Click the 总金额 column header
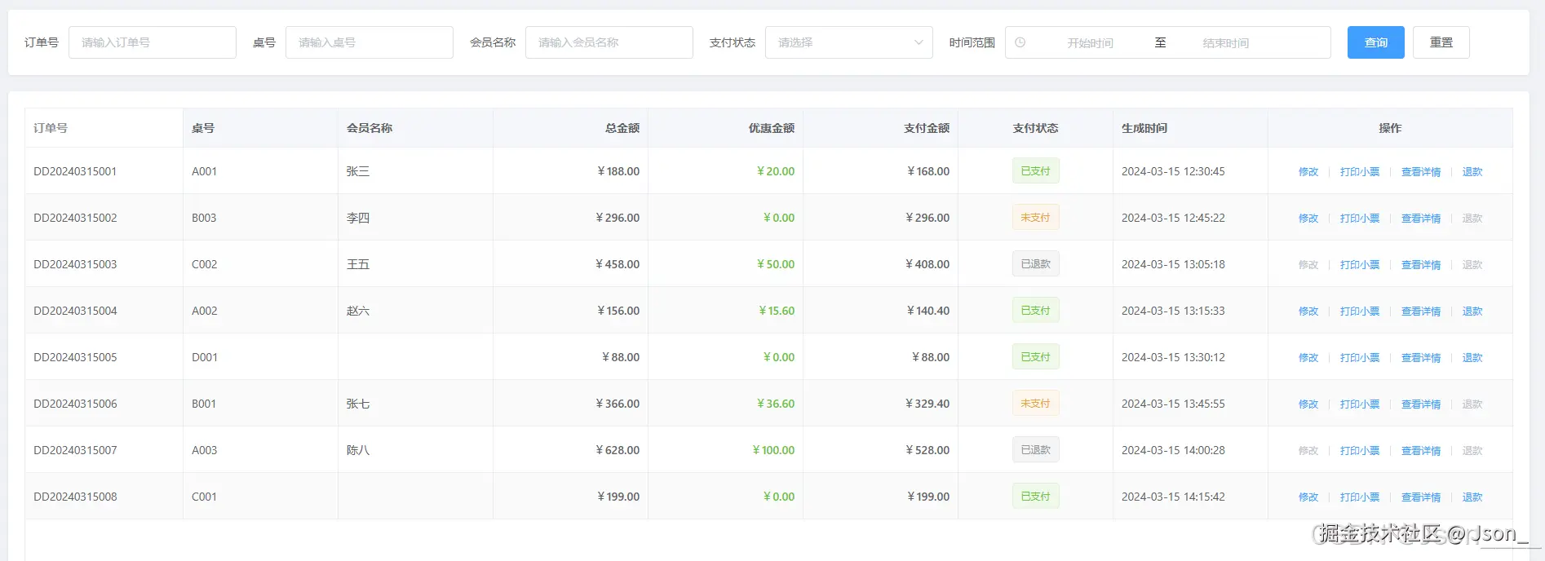 pyautogui.click(x=622, y=128)
